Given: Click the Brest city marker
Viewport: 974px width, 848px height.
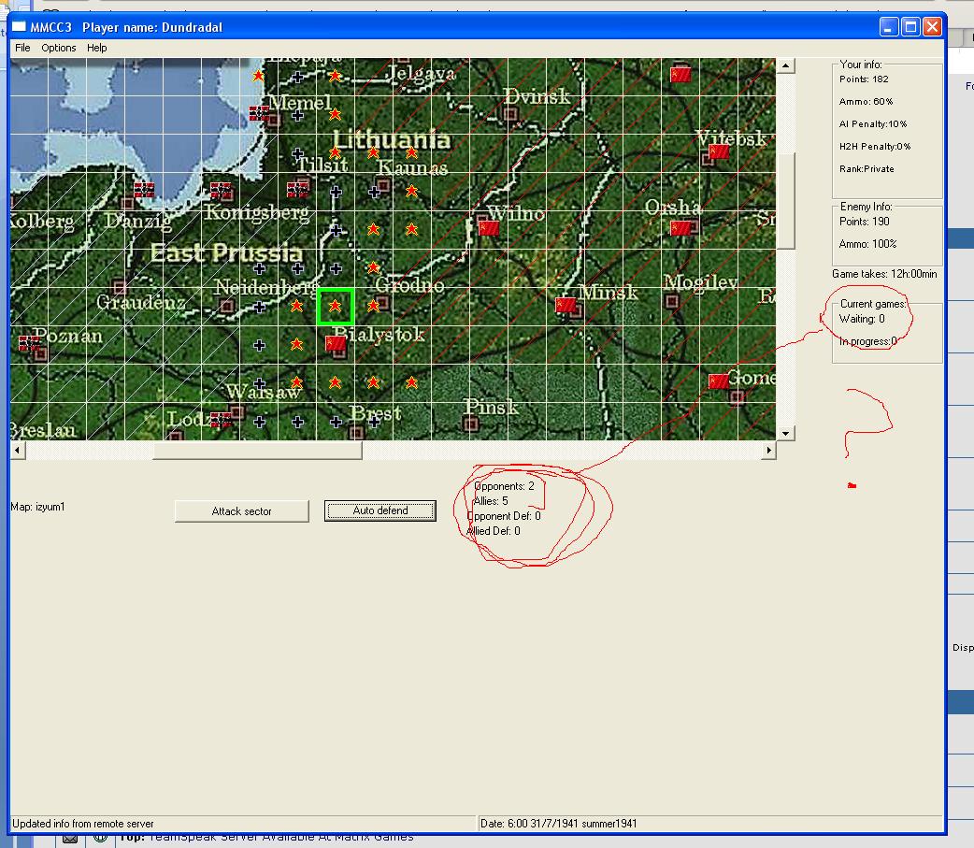Looking at the screenshot, I should [x=356, y=432].
